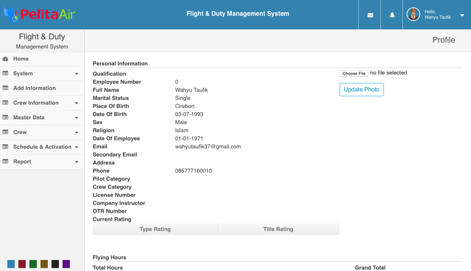Viewport: 471px width, 271px height.
Task: Select the purple theme color swatch
Action: (66, 264)
